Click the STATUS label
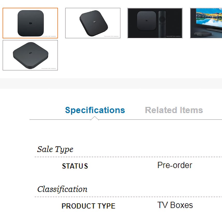 pos(75,166)
